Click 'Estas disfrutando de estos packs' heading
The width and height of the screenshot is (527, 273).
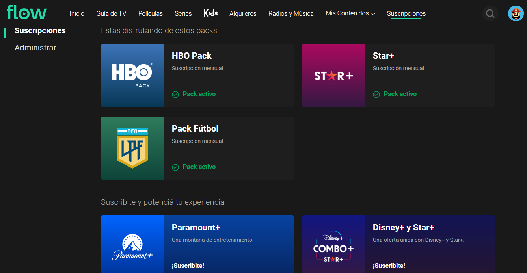[159, 30]
